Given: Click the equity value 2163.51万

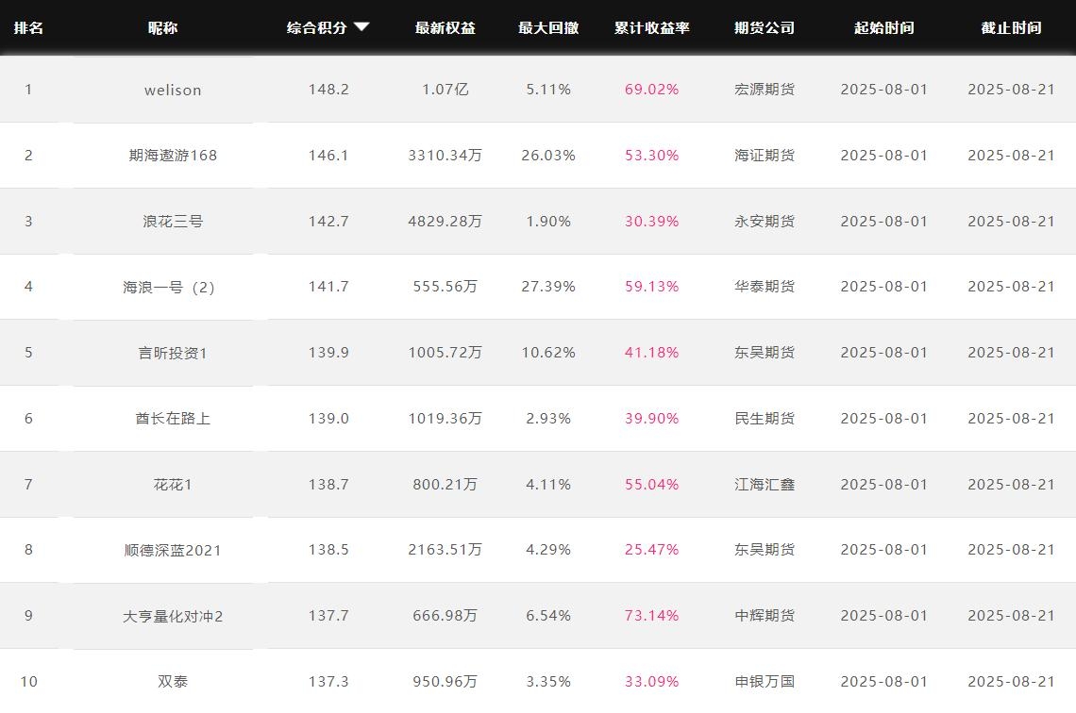Looking at the screenshot, I should click(x=446, y=549).
